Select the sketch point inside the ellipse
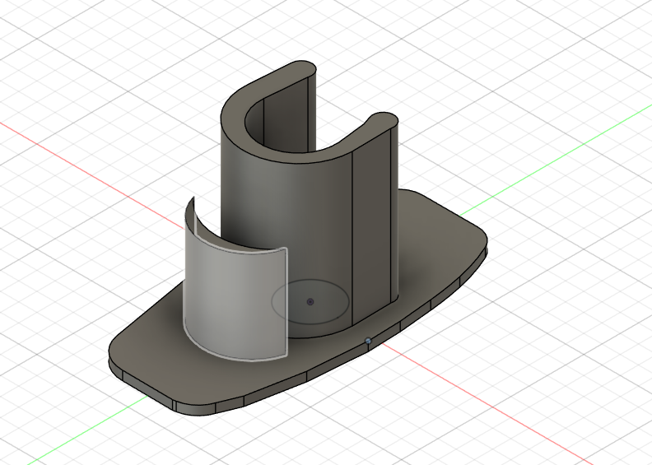 coord(310,302)
